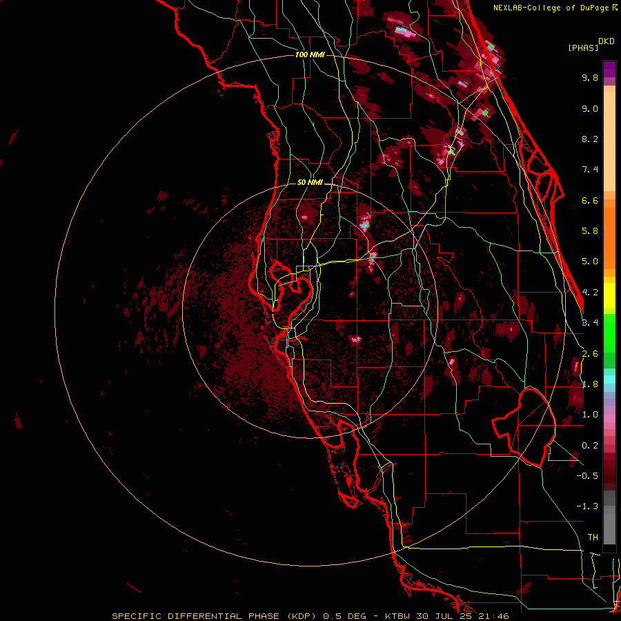Click the 4.2 scale value
The width and height of the screenshot is (621, 621).
[590, 293]
